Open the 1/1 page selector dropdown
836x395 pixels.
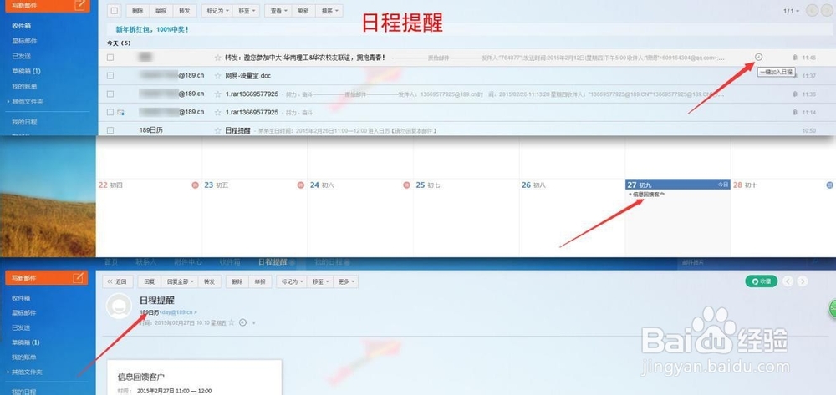[791, 11]
